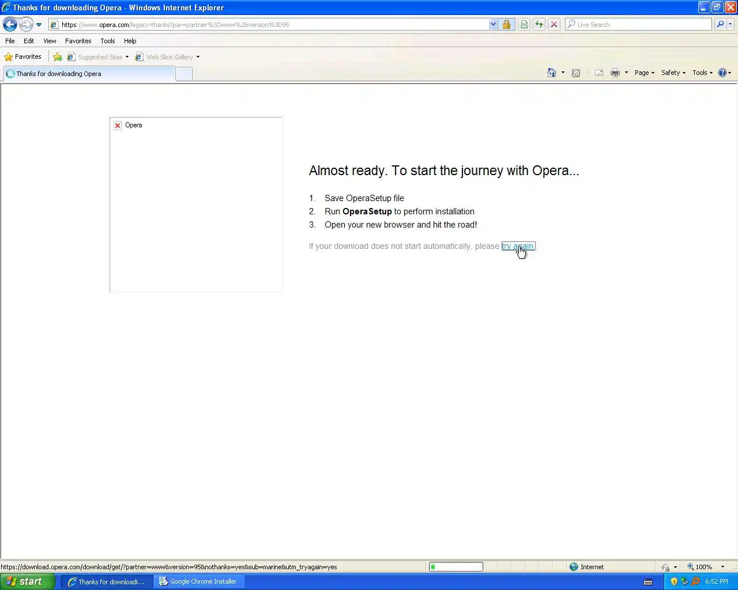Expand the address bar history dropdown arrow
The width and height of the screenshot is (738, 590).
493,25
